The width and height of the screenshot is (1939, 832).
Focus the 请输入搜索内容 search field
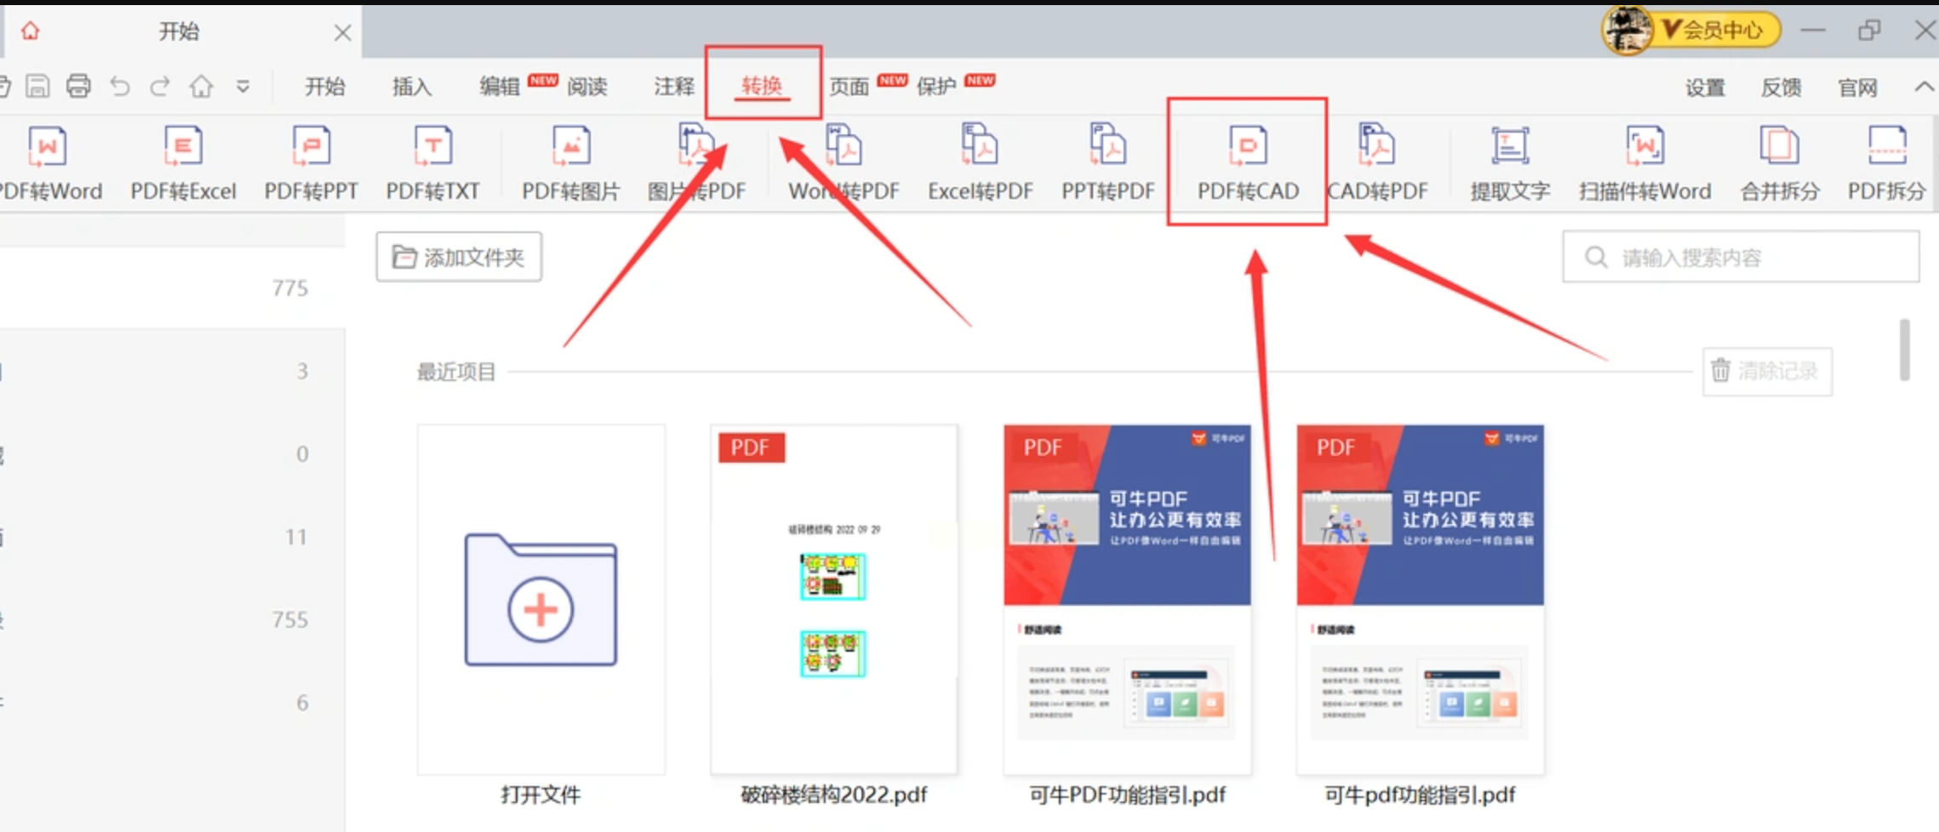(x=1741, y=257)
